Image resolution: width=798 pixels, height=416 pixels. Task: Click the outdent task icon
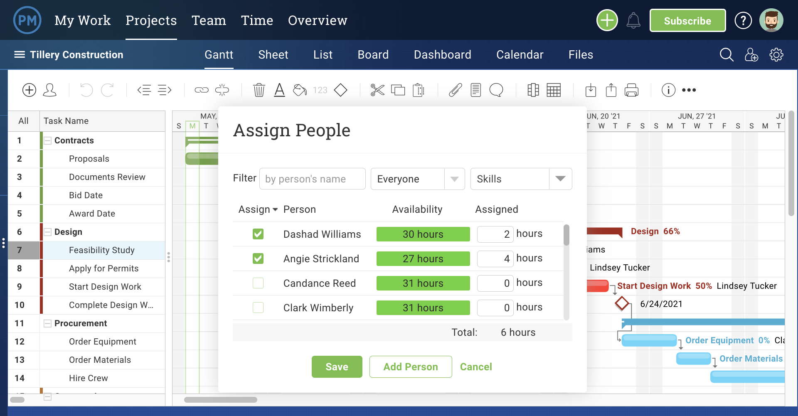[144, 90]
